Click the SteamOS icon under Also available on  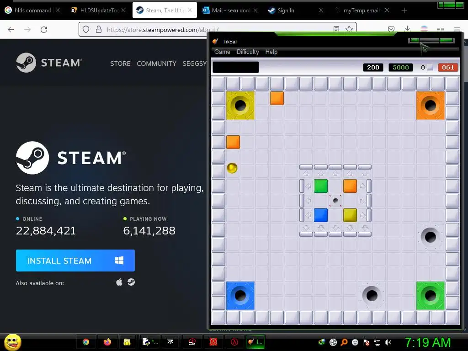click(131, 282)
